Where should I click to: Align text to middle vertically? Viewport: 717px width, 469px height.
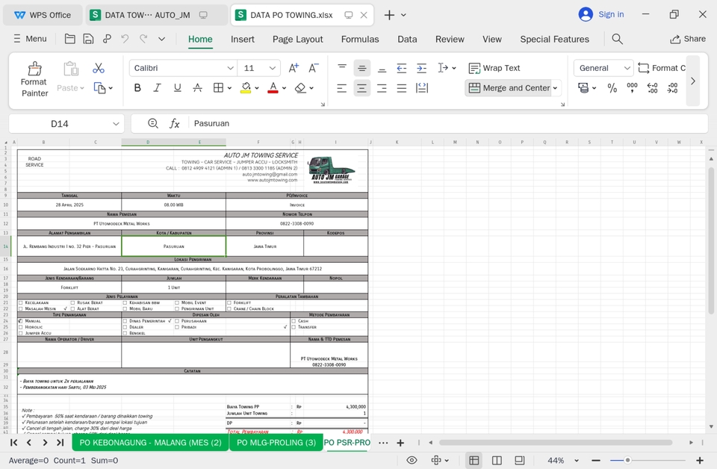click(x=361, y=68)
